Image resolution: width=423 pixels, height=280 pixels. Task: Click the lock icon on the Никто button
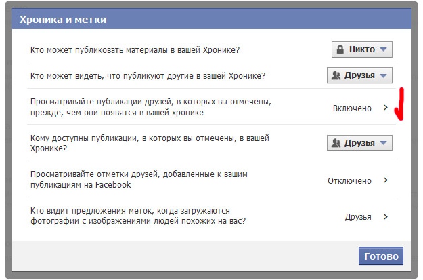pyautogui.click(x=340, y=49)
